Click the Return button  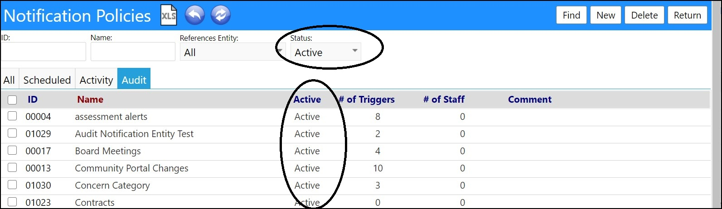687,15
